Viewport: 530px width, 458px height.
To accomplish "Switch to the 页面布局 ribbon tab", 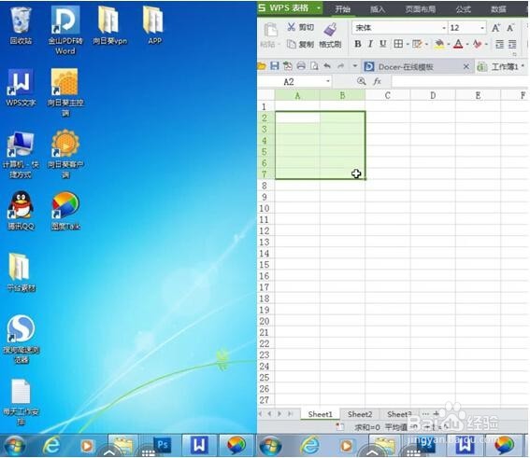I will (421, 9).
